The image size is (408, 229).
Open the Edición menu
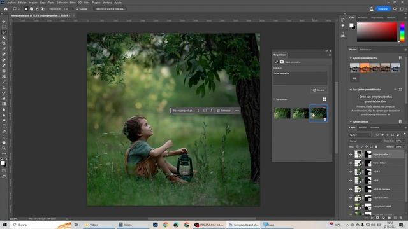(22, 3)
